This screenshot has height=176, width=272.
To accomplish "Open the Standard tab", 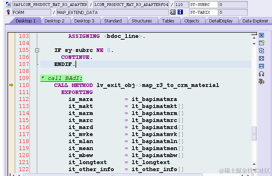I will 113,21.
